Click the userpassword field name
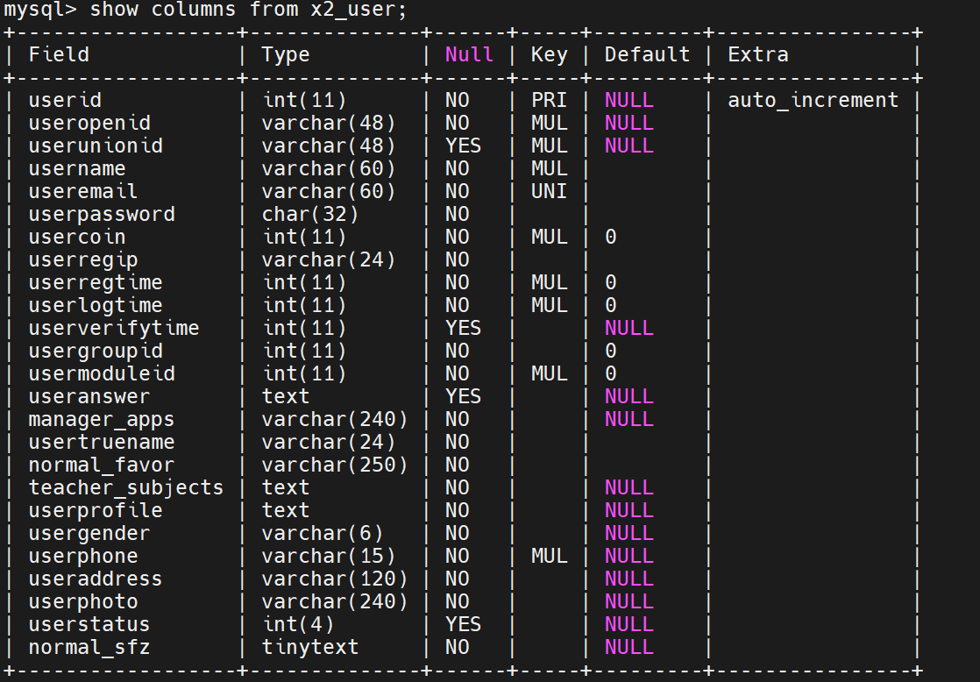Viewport: 980px width, 682px height. coord(102,214)
